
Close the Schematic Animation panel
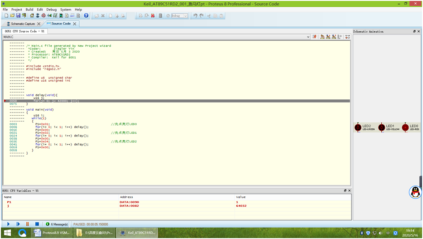pyautogui.click(x=418, y=32)
